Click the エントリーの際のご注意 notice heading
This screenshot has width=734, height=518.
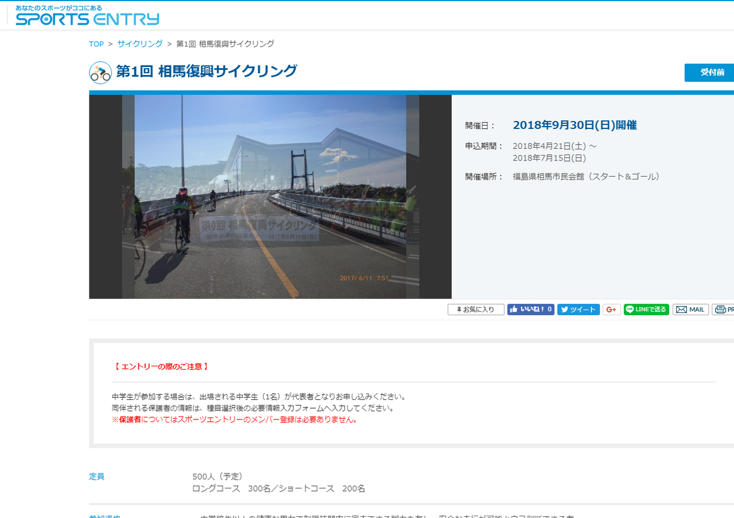coord(161,366)
